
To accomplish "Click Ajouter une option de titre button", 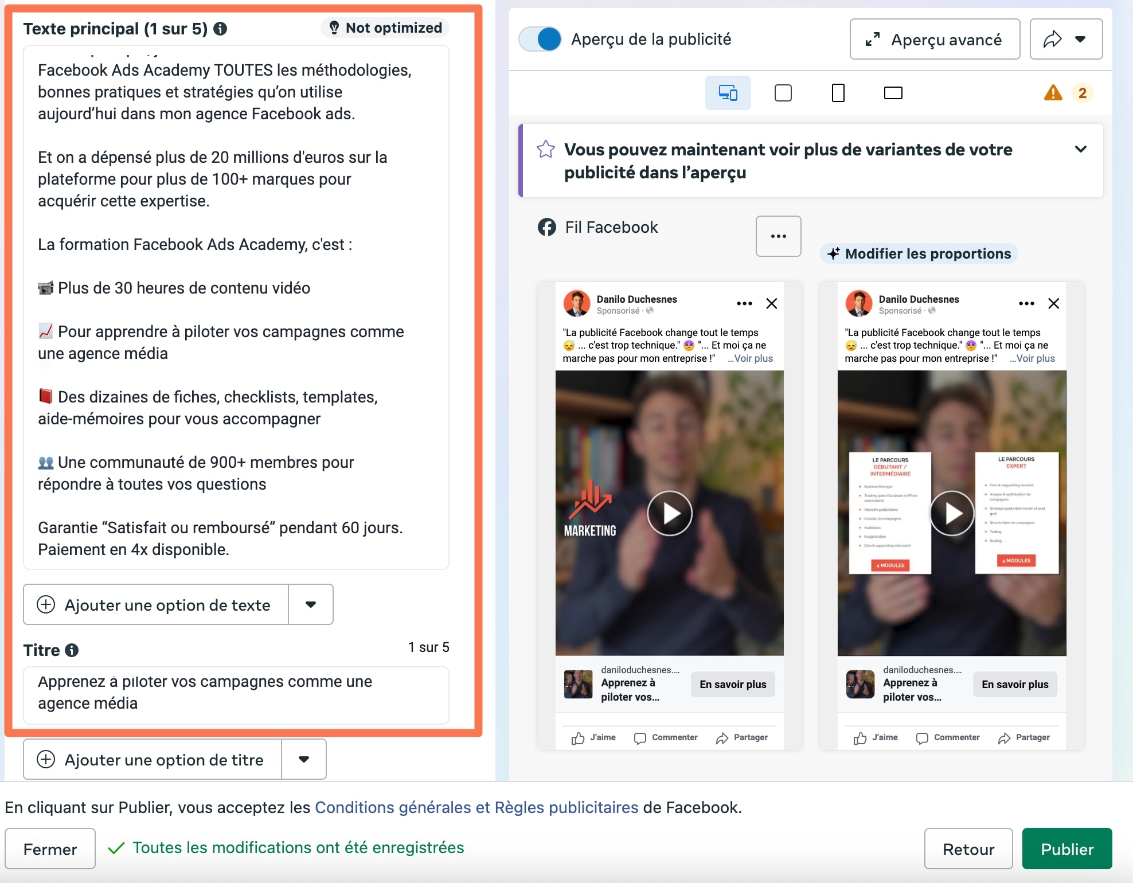I will [x=153, y=759].
